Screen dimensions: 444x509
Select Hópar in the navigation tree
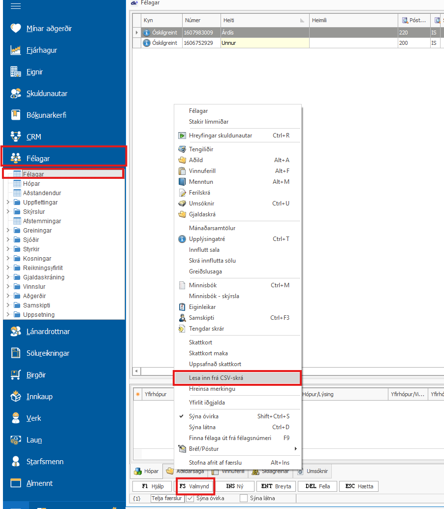pyautogui.click(x=32, y=184)
